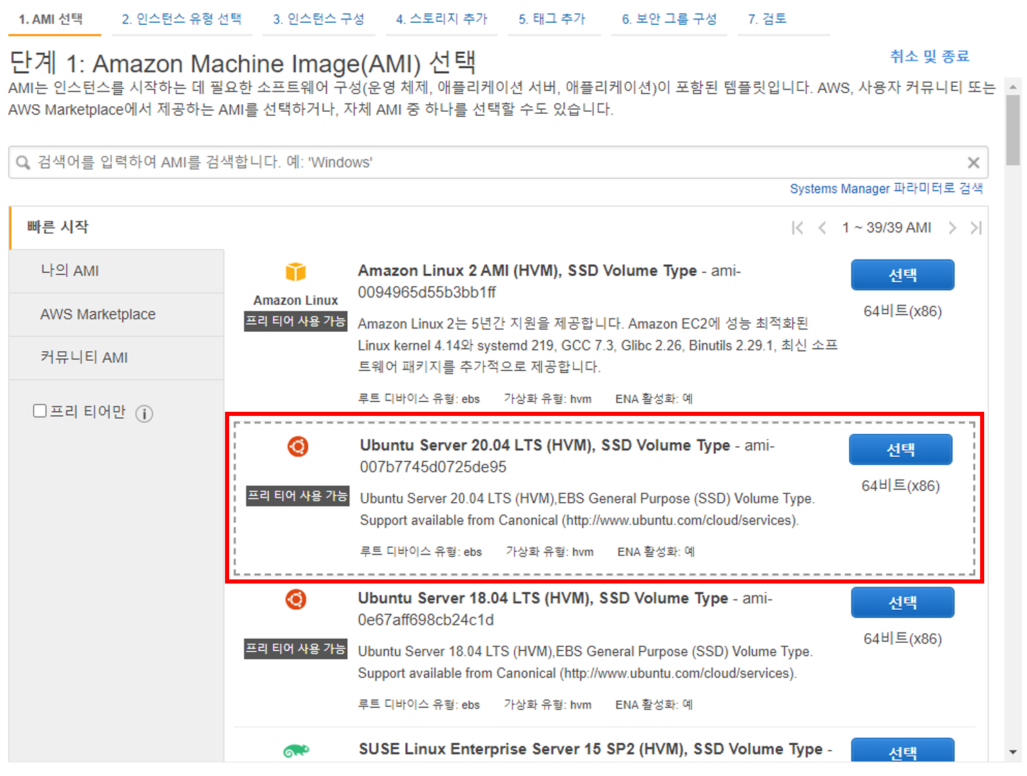Viewport: 1027px width, 776px height.
Task: Click the 취소 및 종료 link
Action: tap(930, 57)
